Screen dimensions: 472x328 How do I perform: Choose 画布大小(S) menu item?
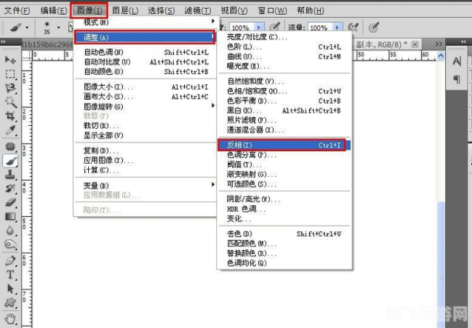pos(146,97)
